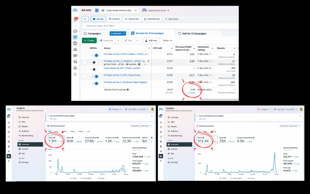
Task: Apply the Had delivery filter
Action: coord(152,19)
